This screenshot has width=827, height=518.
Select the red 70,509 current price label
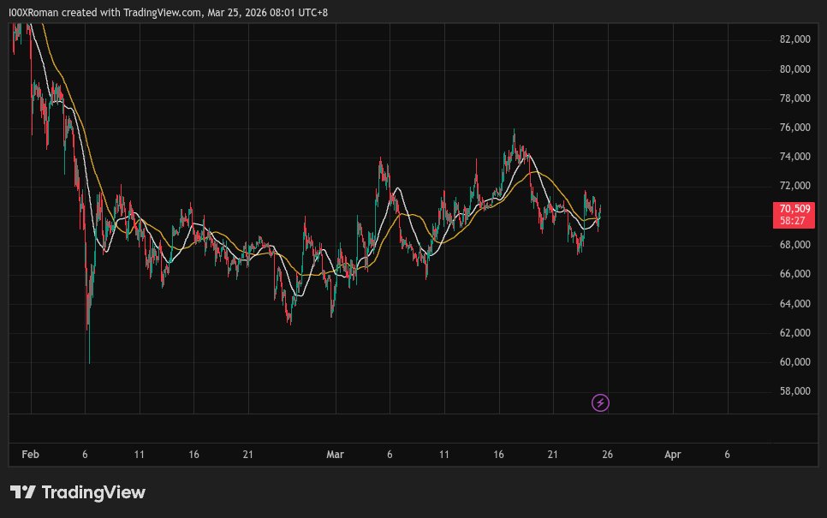point(794,208)
